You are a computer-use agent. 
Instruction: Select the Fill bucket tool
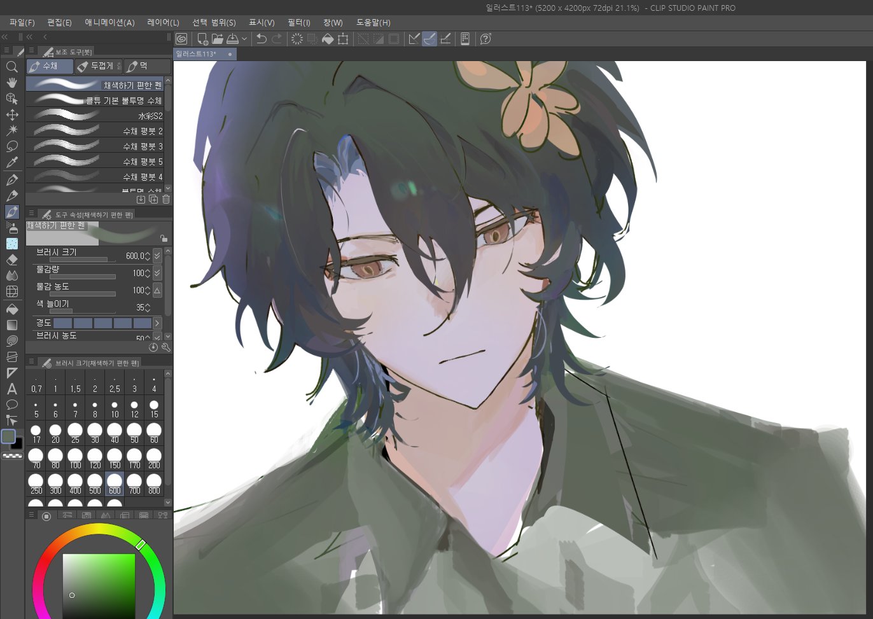tap(11, 309)
